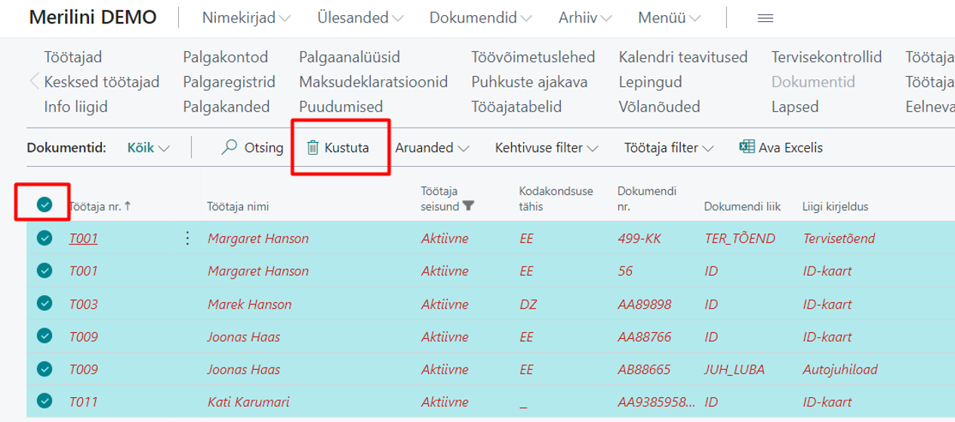Open the Lapsed link
The image size is (955, 422).
coord(795,106)
